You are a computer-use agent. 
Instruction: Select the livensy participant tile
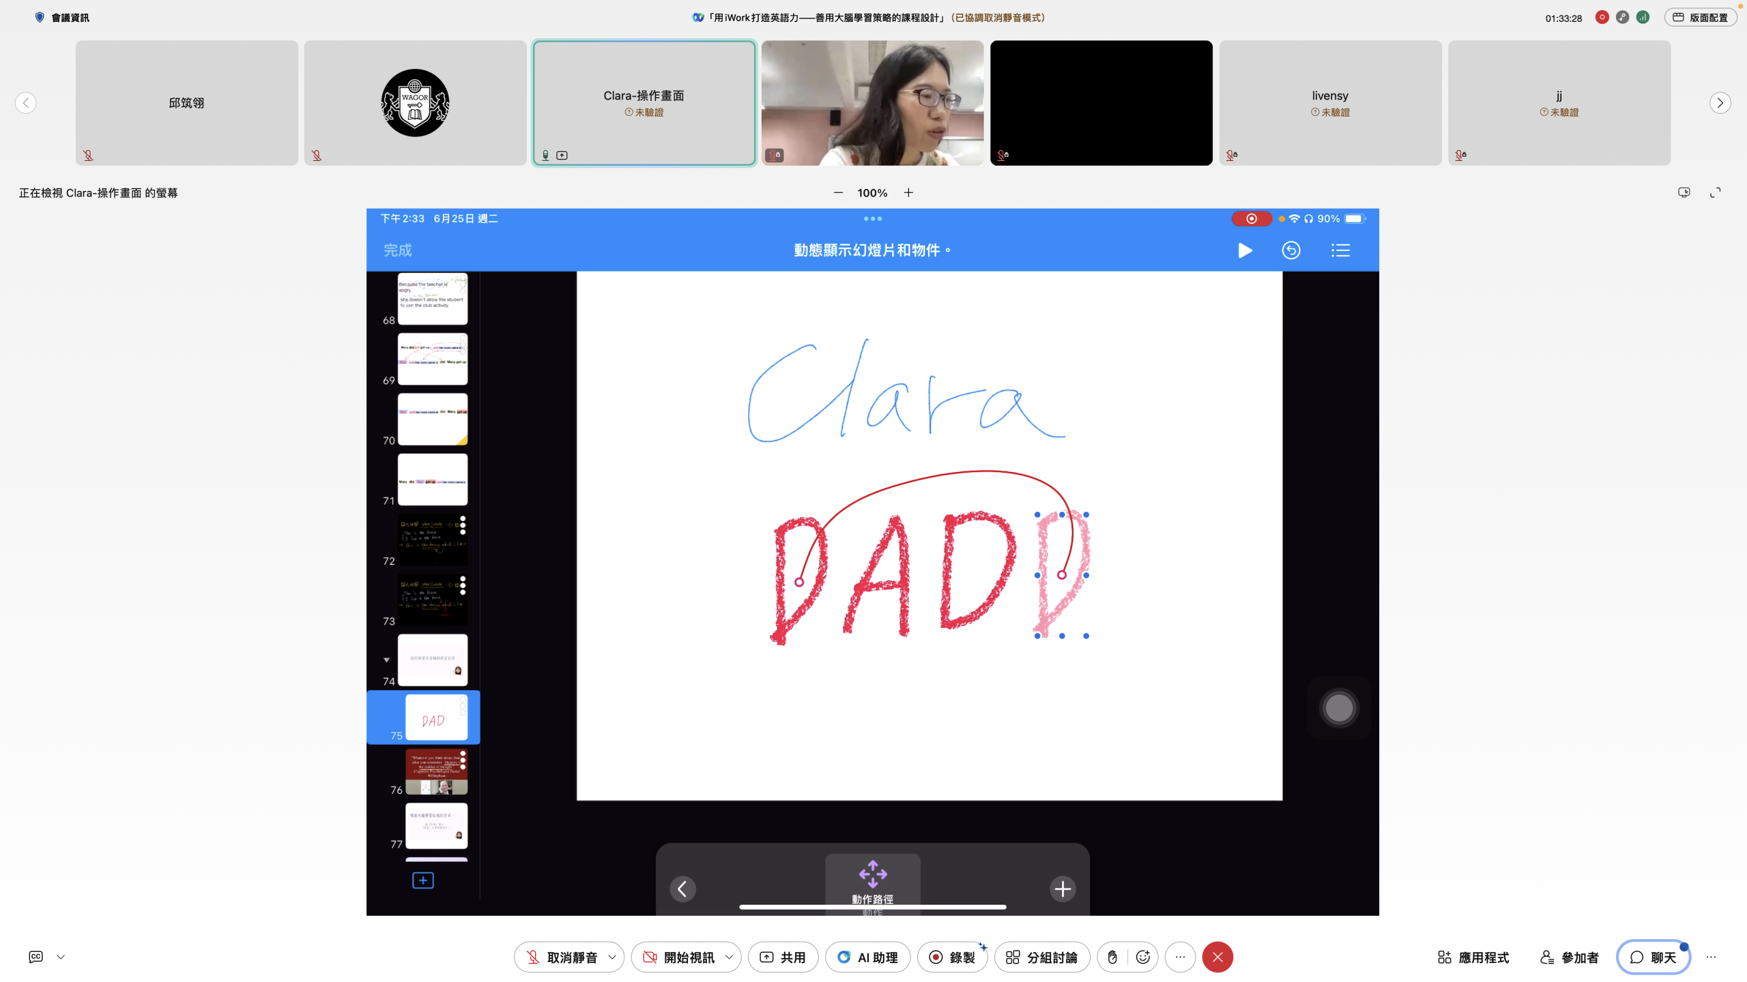[x=1330, y=102]
